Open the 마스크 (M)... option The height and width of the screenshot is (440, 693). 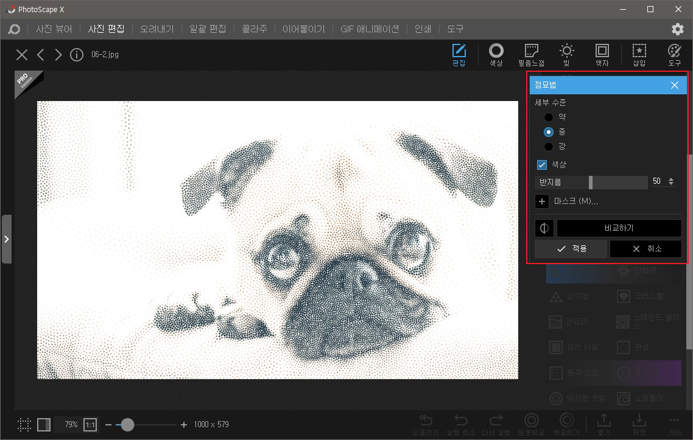(576, 201)
